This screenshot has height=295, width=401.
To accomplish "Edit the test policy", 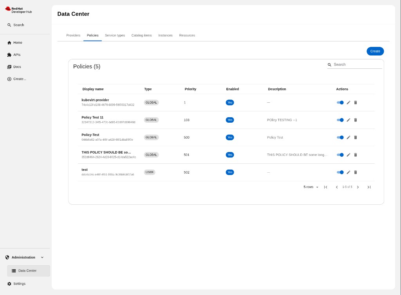I will tap(348, 172).
